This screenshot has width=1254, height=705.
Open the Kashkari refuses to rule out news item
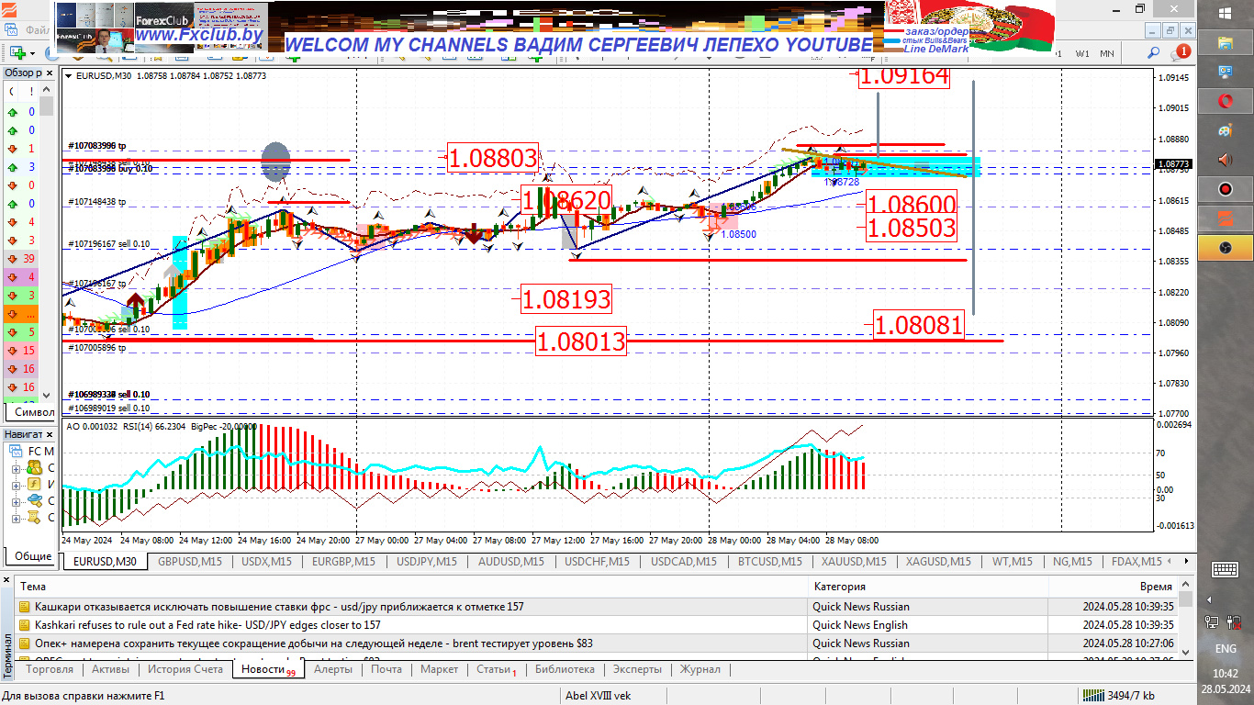point(596,624)
